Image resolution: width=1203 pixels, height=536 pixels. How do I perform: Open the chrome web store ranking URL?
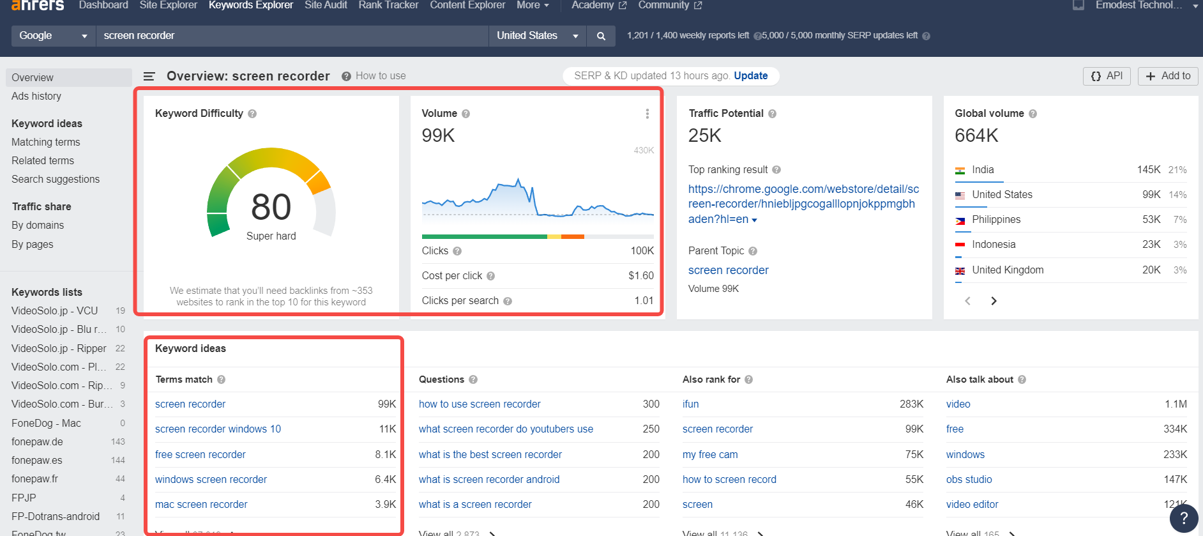click(x=803, y=204)
